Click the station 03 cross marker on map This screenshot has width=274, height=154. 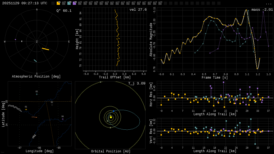37,94
